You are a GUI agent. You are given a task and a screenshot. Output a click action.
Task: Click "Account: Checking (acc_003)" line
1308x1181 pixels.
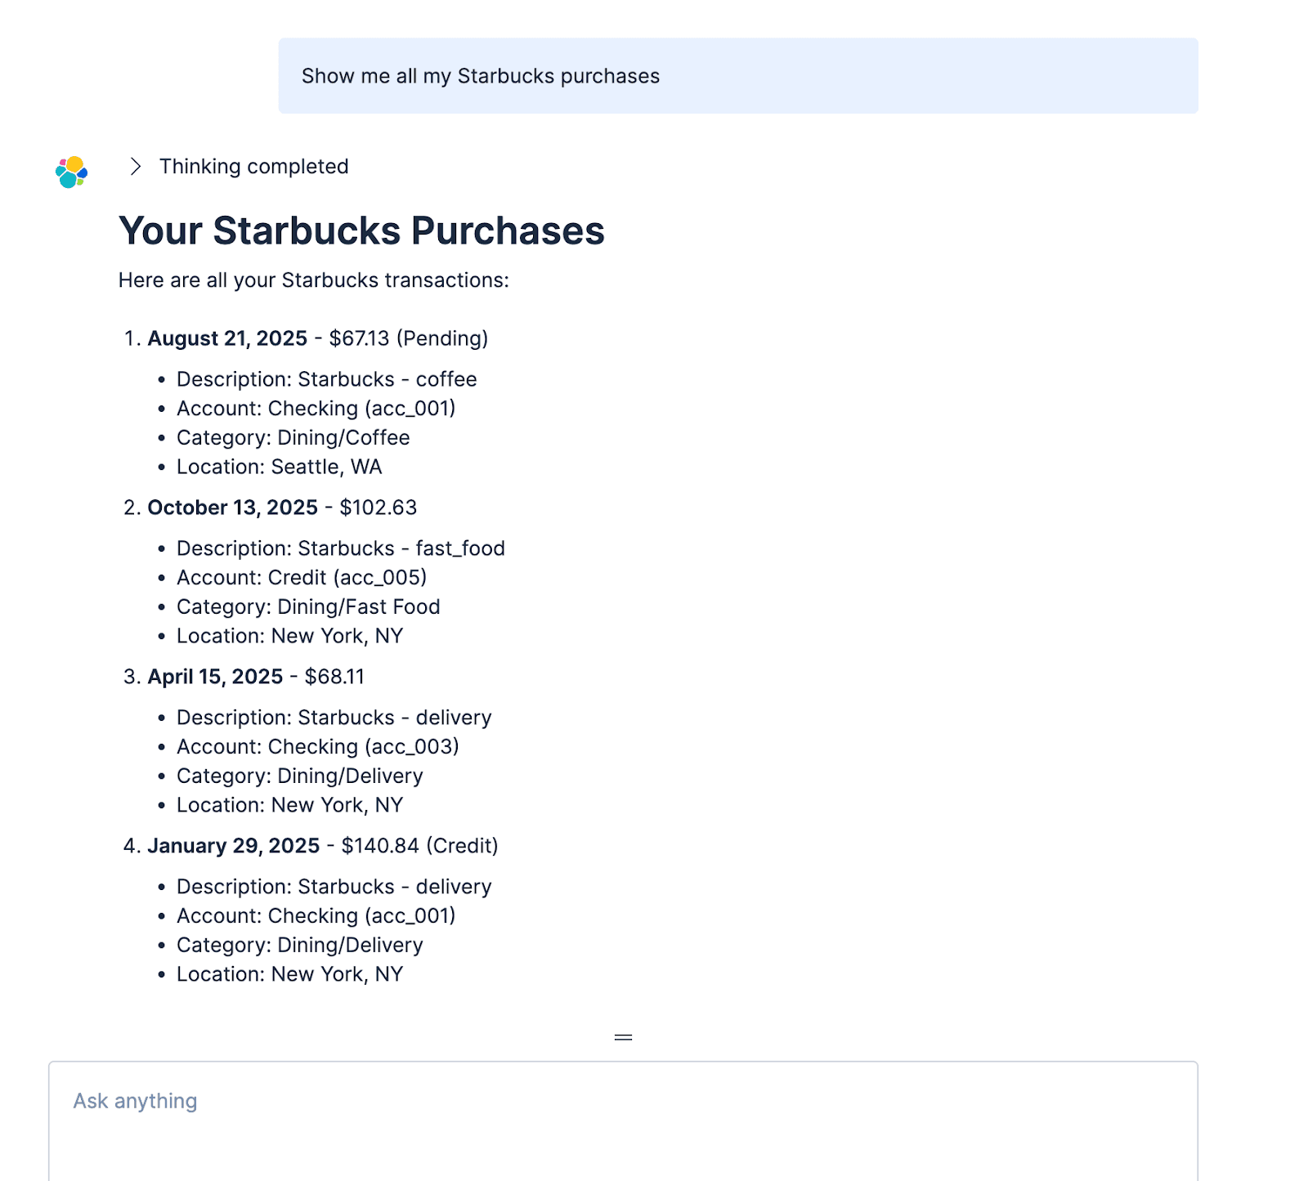[x=317, y=747]
